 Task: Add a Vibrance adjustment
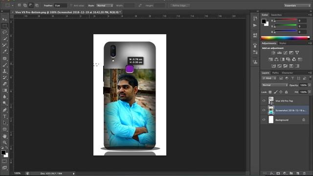pyautogui.click(x=297, y=53)
